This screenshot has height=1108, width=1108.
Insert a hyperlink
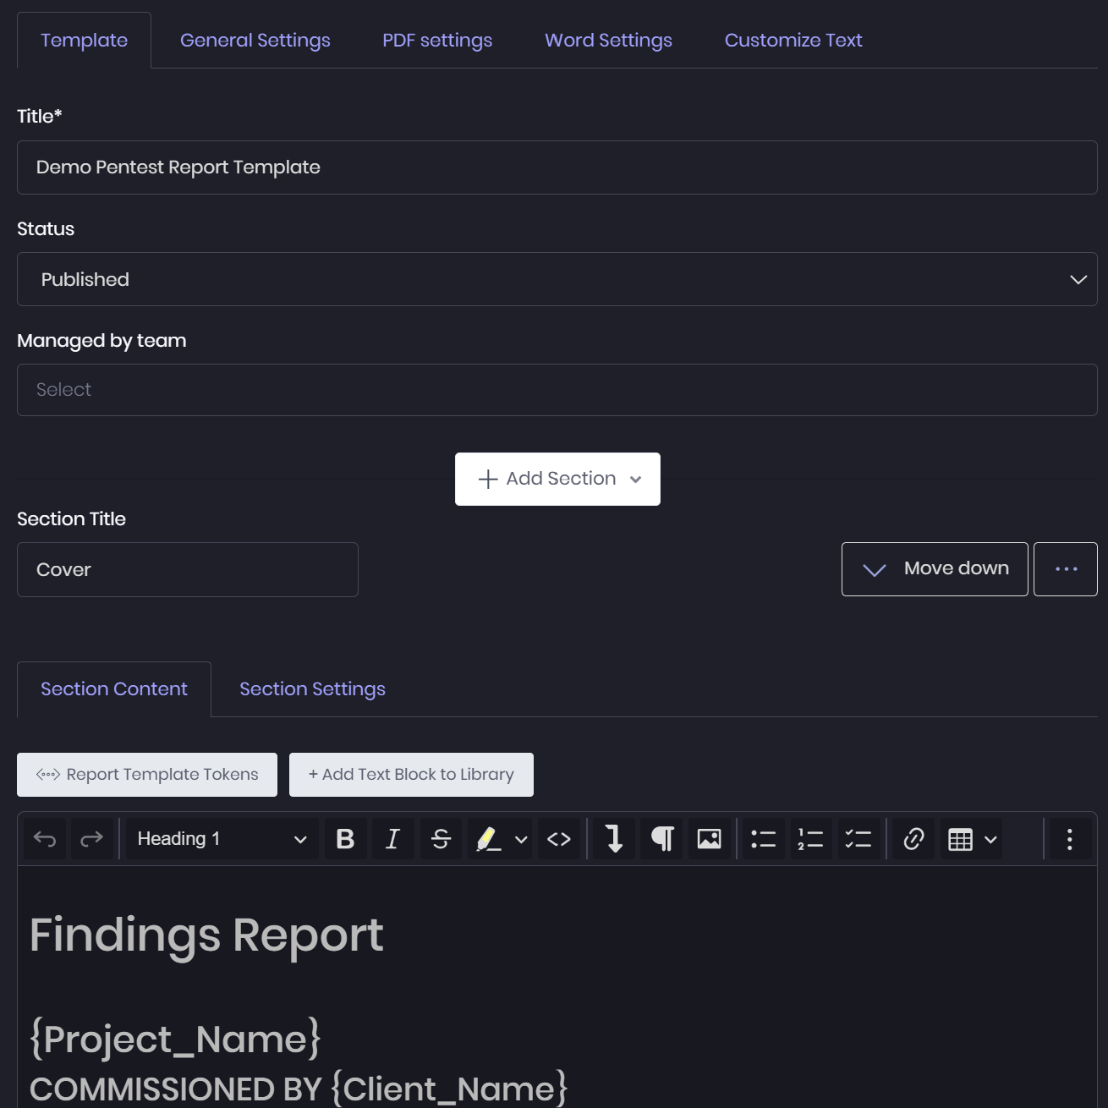point(913,839)
